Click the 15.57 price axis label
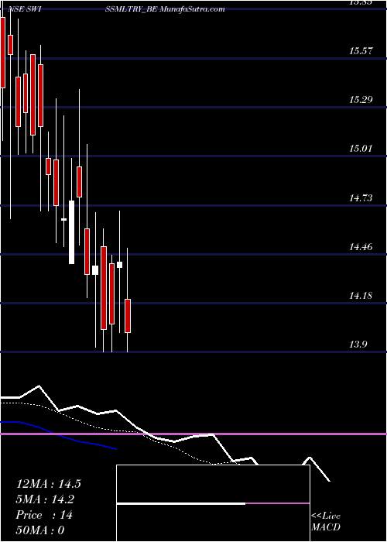 click(x=361, y=51)
